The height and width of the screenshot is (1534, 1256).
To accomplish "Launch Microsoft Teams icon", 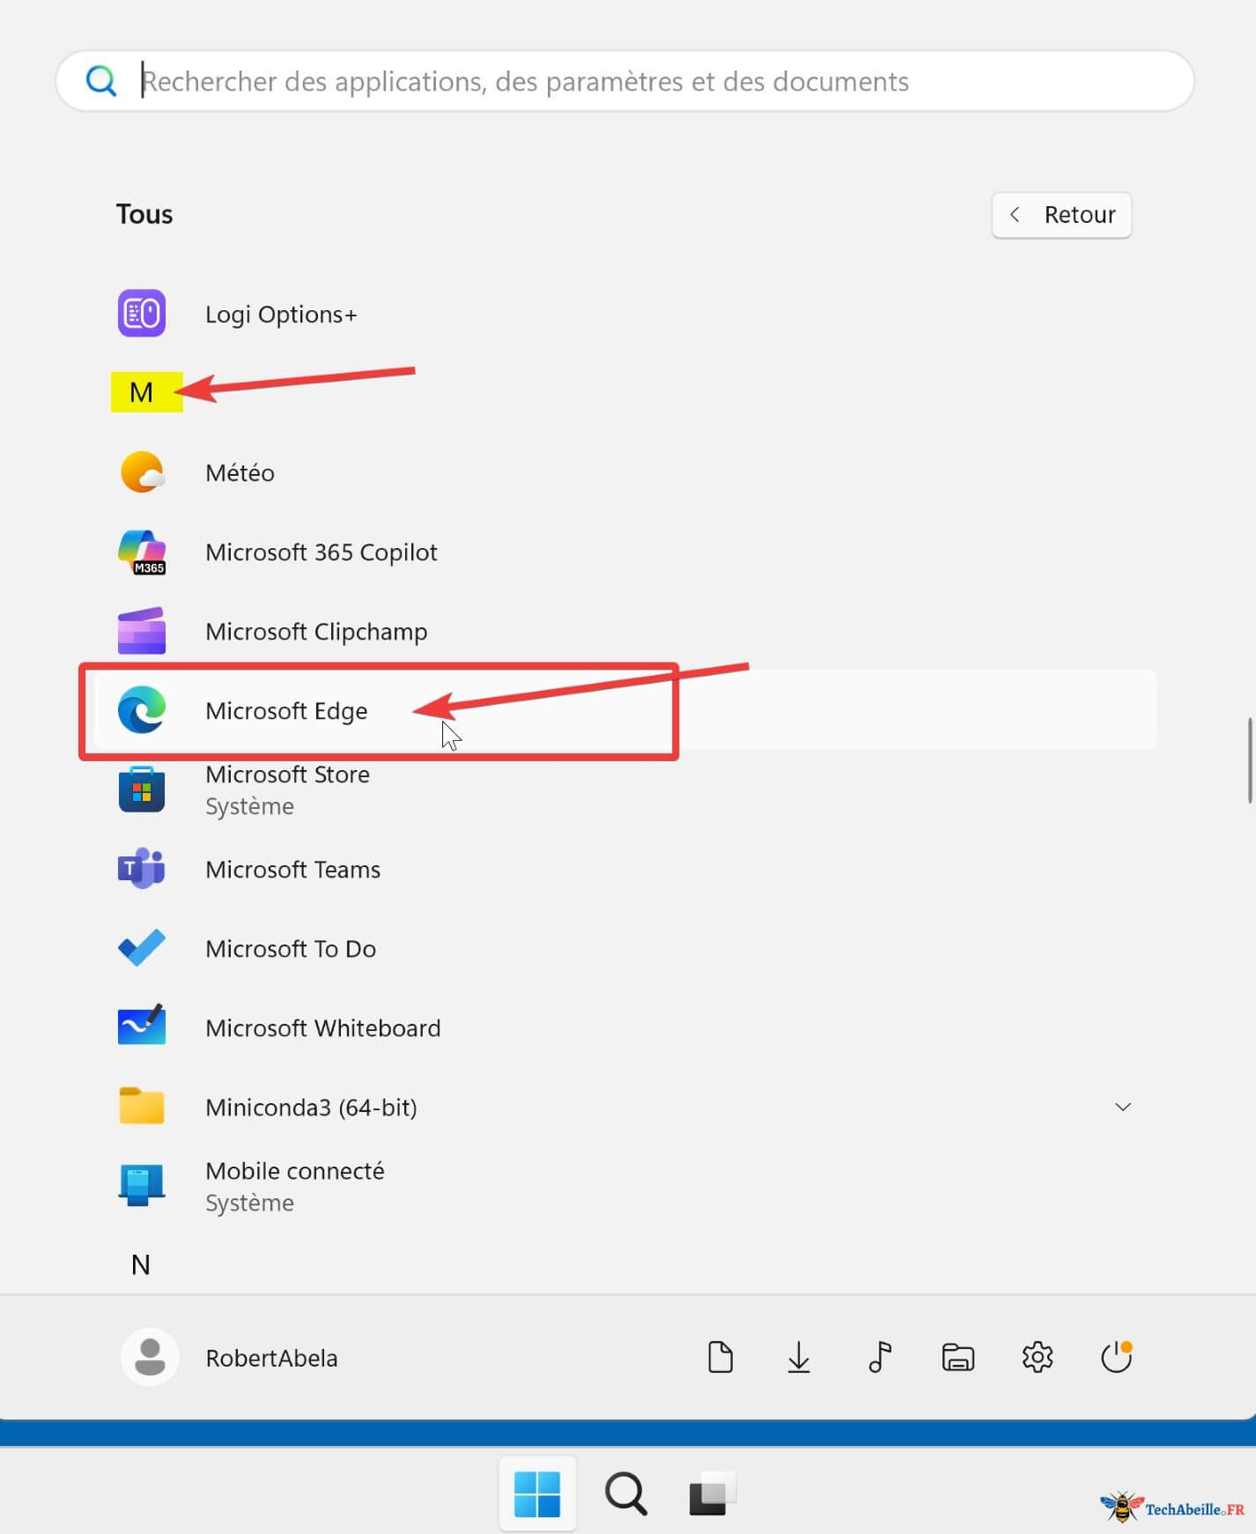I will click(142, 869).
